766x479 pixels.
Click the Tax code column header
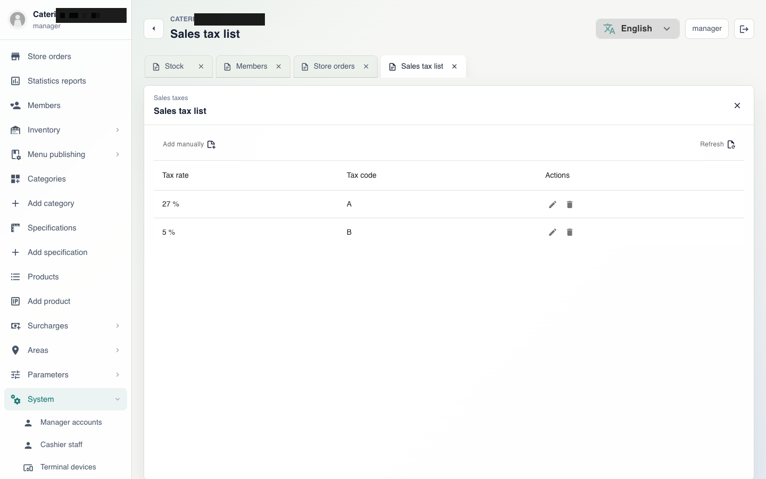[x=362, y=175]
